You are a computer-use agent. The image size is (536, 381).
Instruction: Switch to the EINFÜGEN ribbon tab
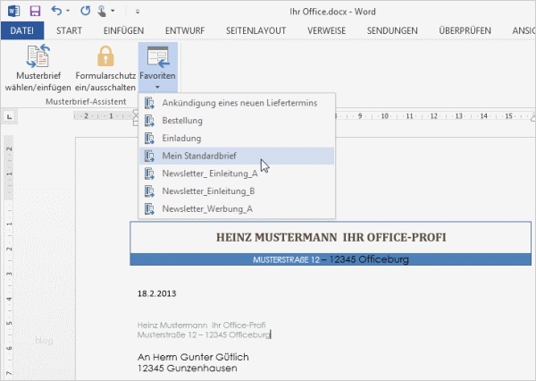pos(123,30)
